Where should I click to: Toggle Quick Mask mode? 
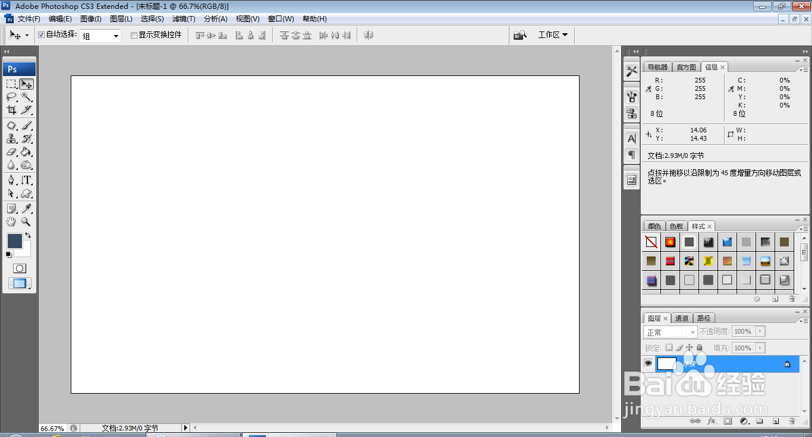click(x=20, y=268)
